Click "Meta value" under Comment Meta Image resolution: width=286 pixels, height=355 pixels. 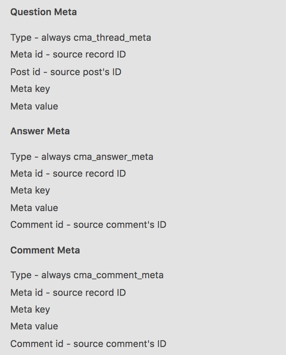click(x=34, y=326)
